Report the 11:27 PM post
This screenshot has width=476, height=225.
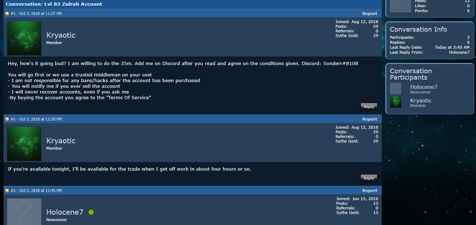tap(370, 14)
